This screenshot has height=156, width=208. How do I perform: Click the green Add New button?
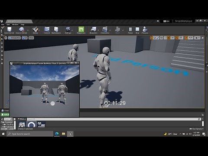[x=5, y=114]
